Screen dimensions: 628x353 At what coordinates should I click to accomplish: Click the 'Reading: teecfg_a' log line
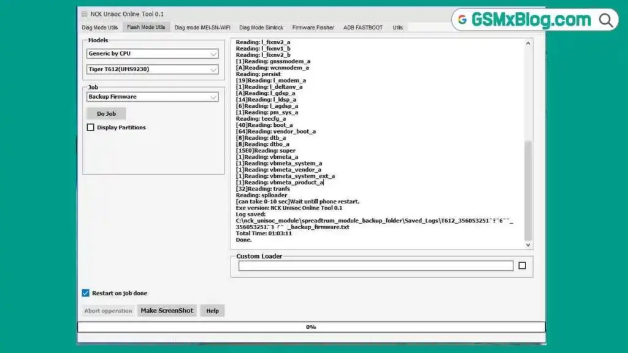(261, 119)
